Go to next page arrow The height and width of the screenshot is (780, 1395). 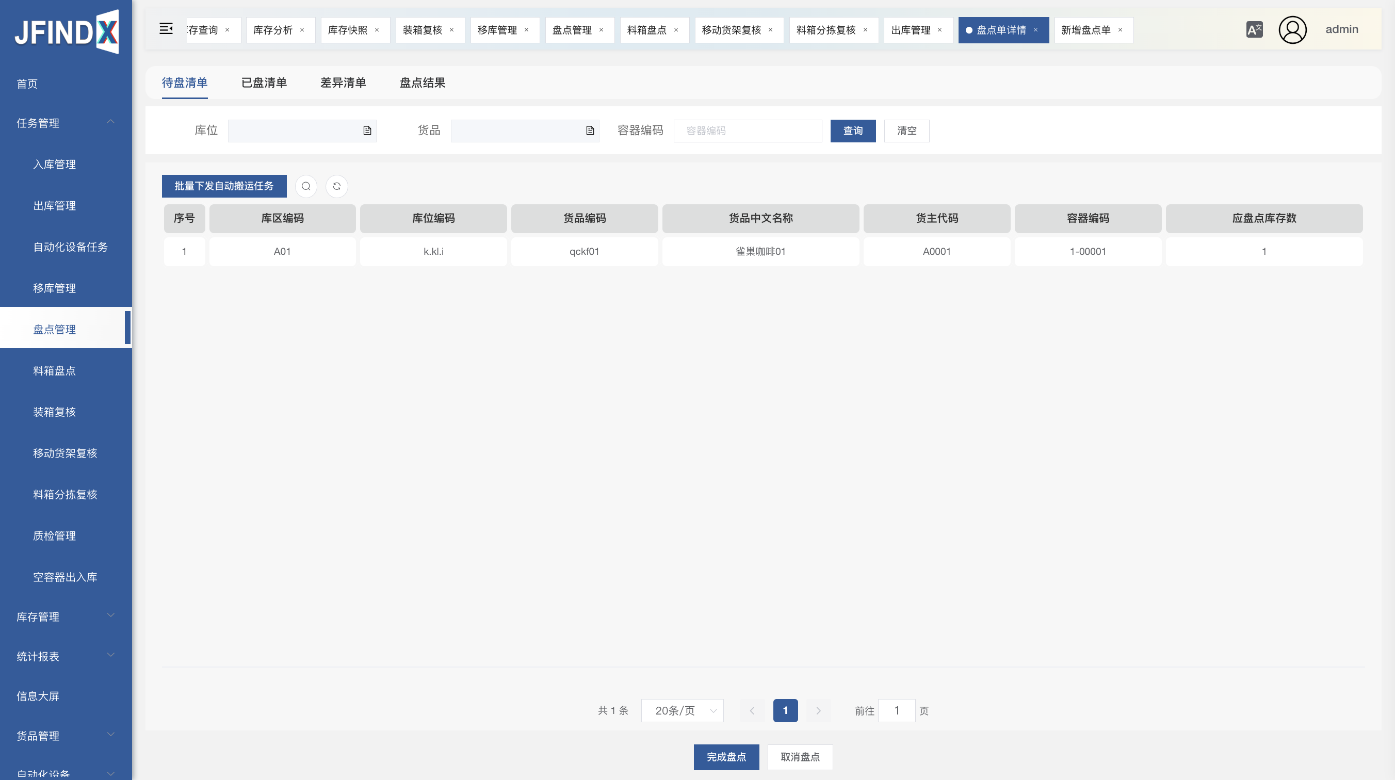[x=818, y=711]
